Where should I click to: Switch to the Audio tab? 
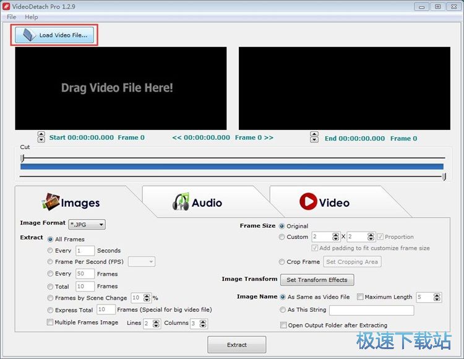198,202
